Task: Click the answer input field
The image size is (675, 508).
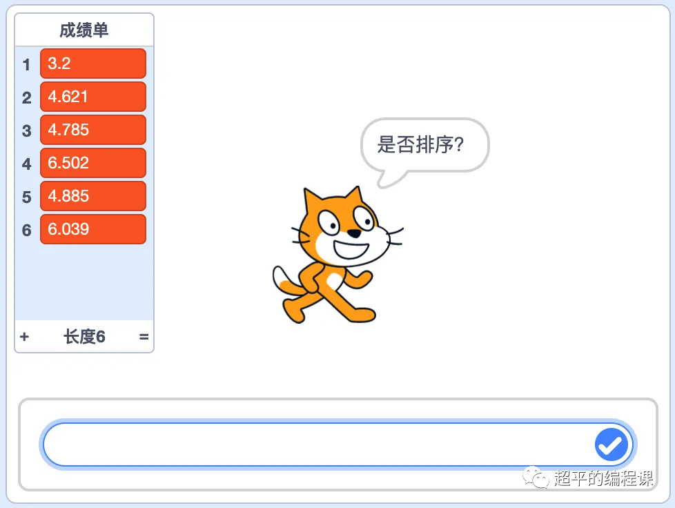Action: [337, 444]
